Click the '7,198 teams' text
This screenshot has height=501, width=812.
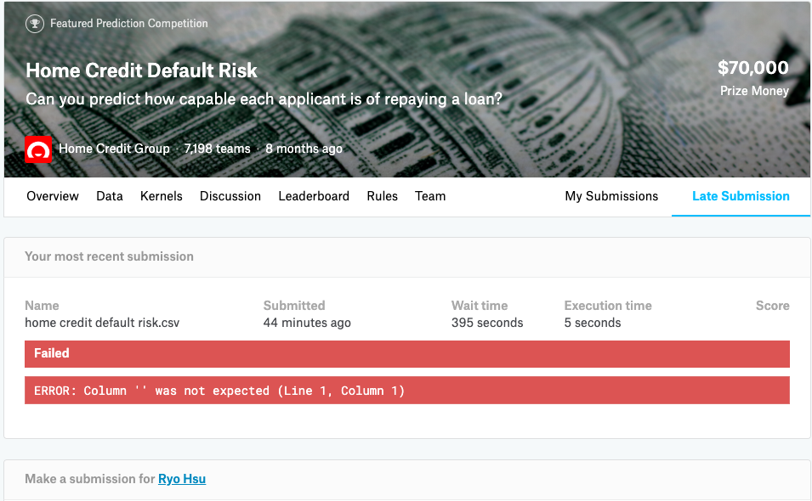(x=218, y=149)
